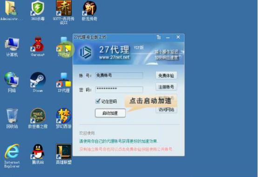Click the www.27net.net text in the banner
Viewport: 258px width, 177px height.
click(x=114, y=57)
